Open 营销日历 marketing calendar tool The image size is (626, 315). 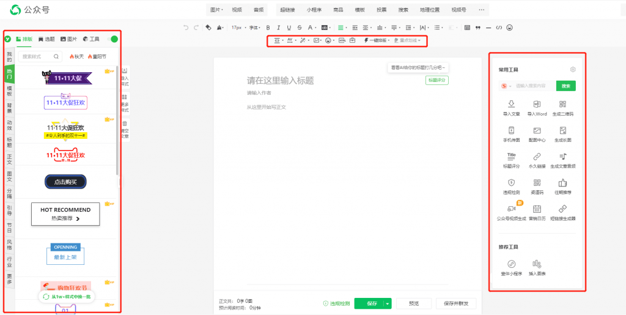tap(537, 213)
